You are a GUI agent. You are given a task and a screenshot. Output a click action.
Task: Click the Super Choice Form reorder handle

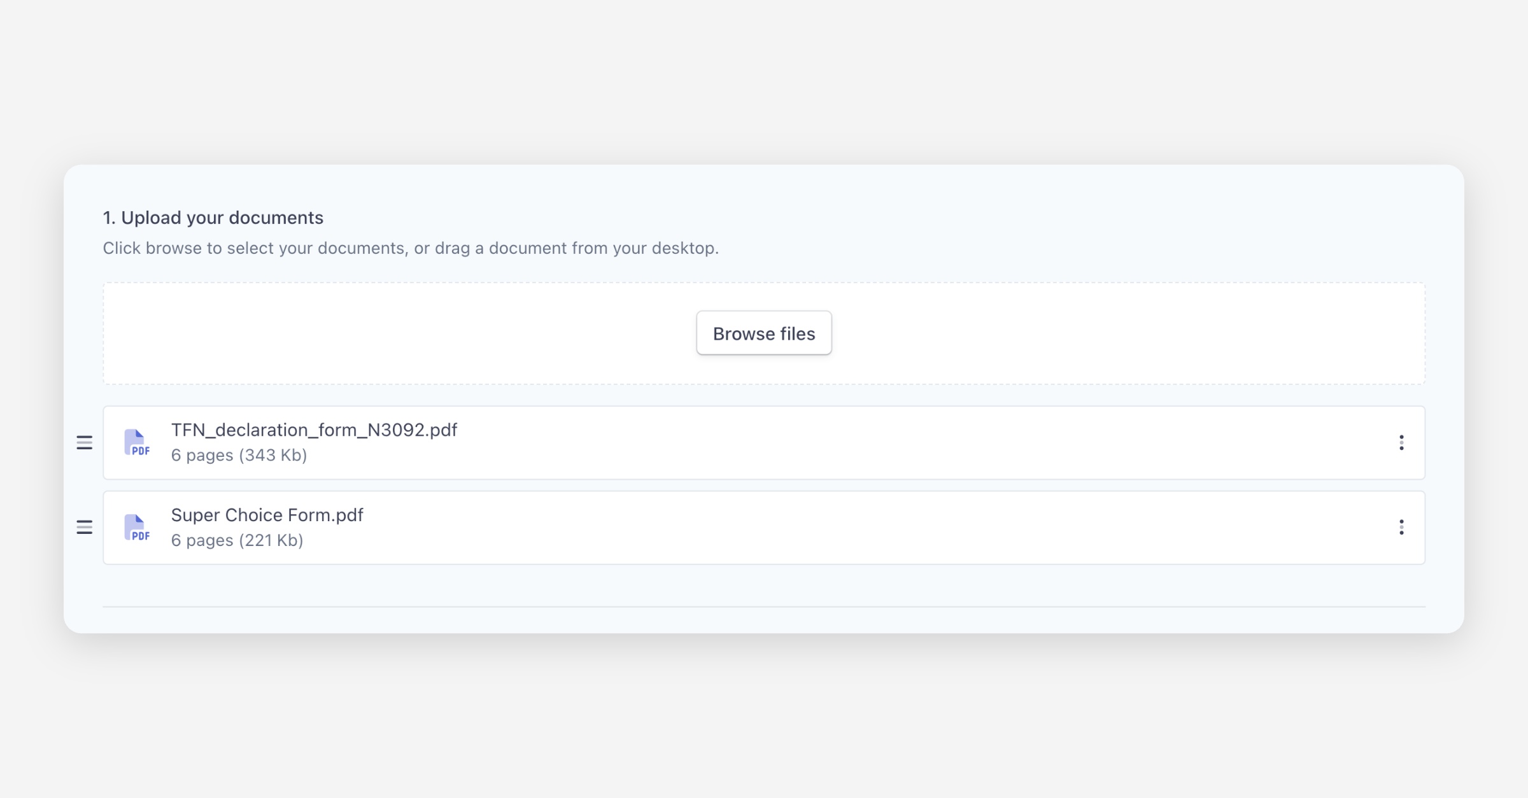point(85,527)
